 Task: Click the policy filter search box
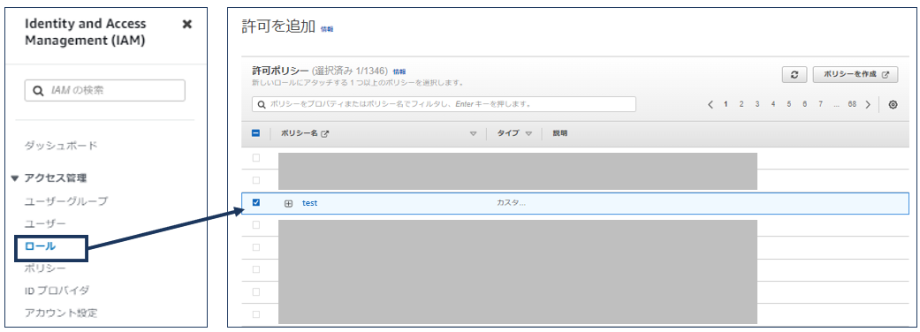(x=444, y=104)
